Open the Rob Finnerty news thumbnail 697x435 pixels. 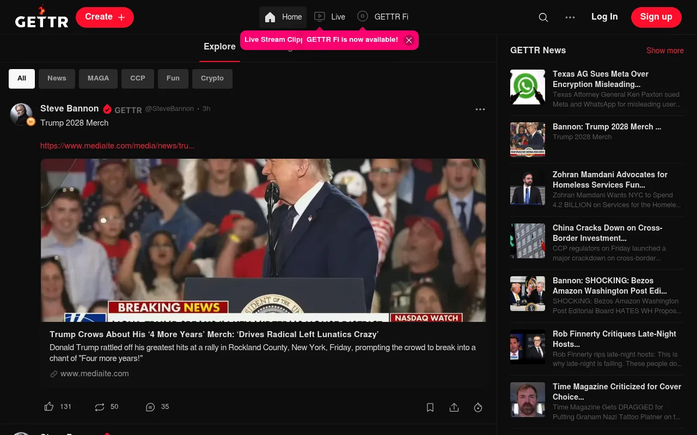(x=528, y=347)
